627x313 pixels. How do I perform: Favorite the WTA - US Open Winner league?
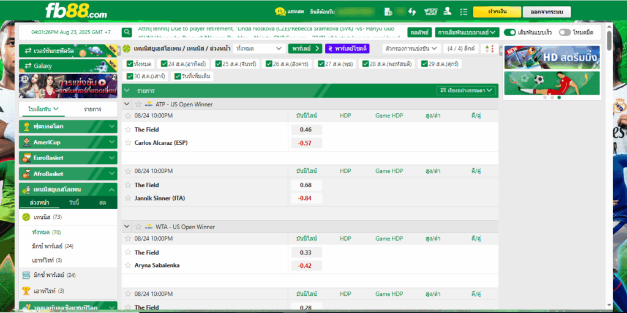[x=138, y=227]
